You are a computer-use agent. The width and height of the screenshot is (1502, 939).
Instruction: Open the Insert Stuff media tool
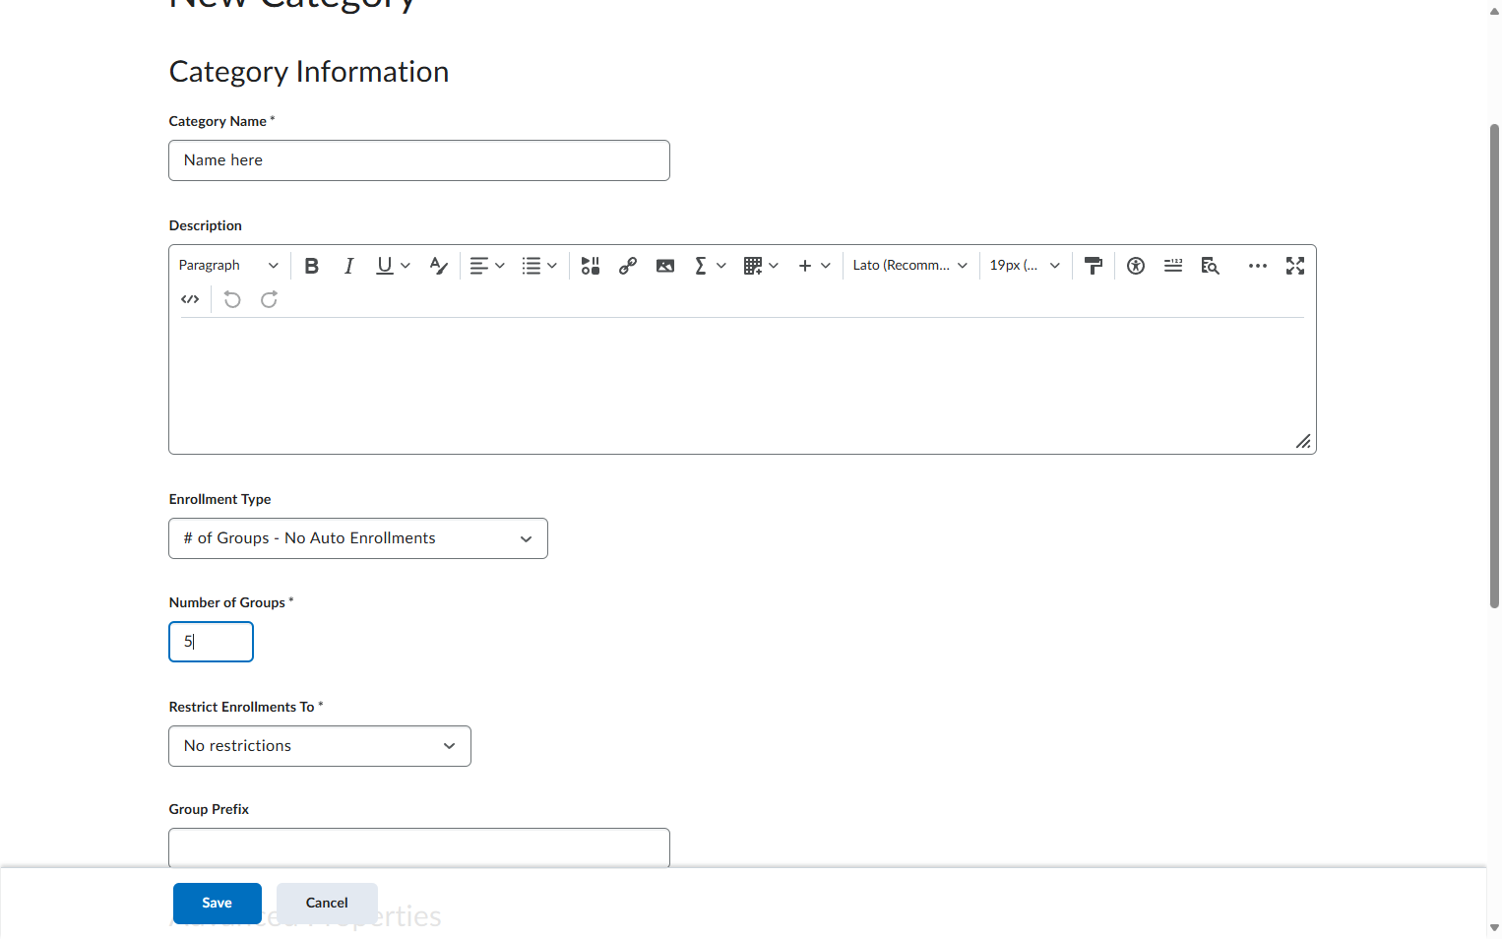(591, 266)
